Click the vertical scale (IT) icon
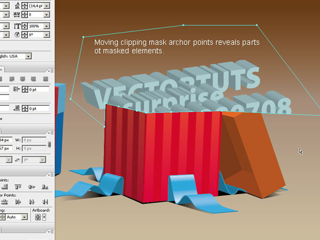 [17, 26]
